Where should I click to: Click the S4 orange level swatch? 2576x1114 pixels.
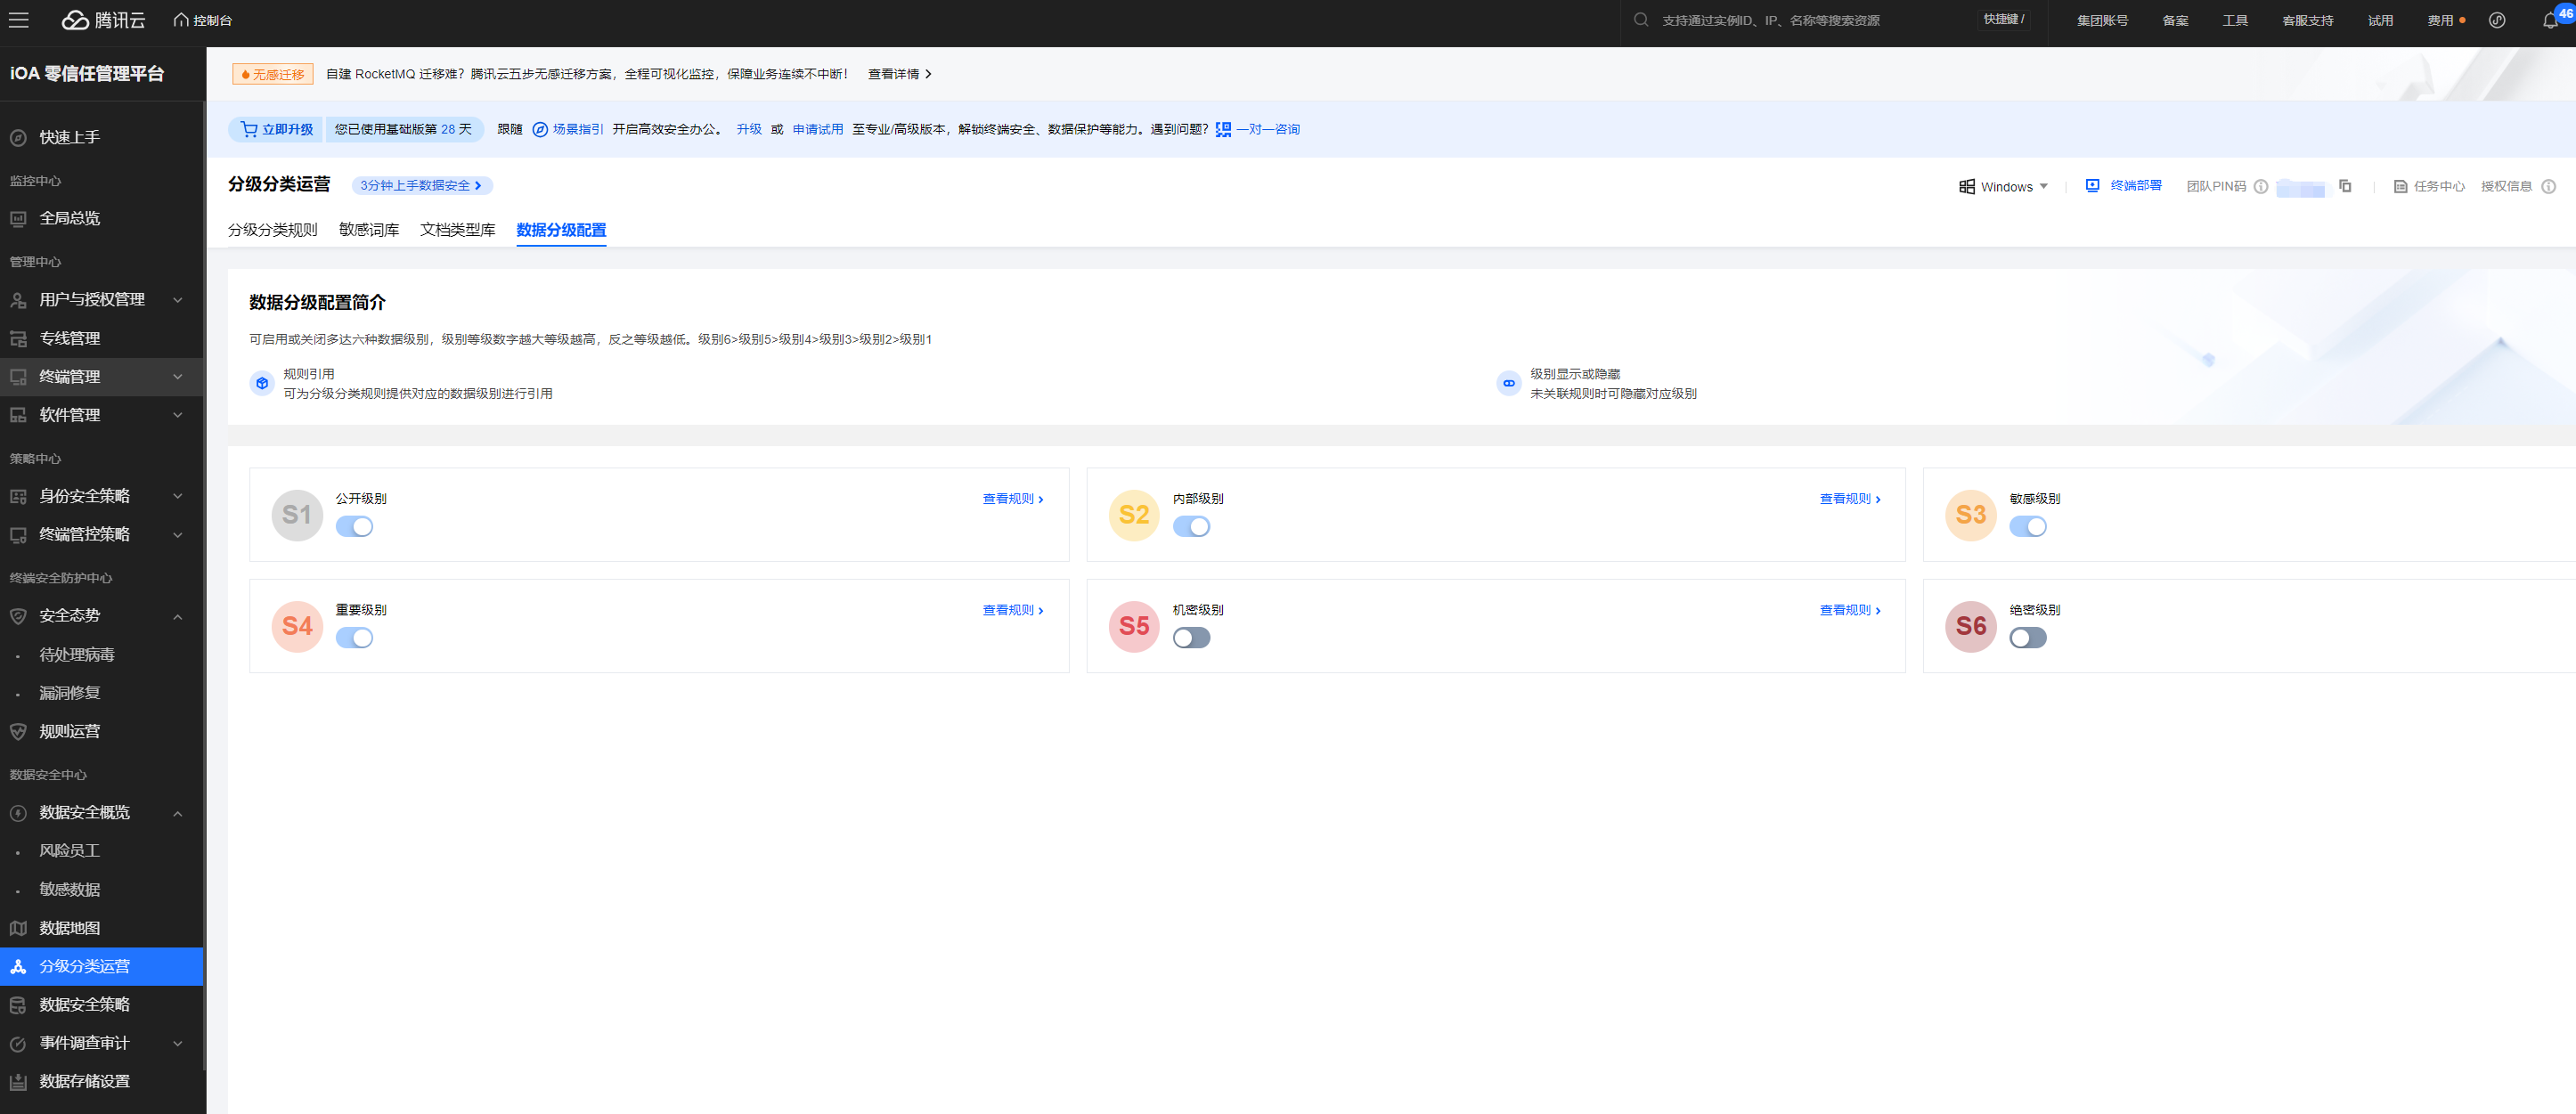click(297, 627)
